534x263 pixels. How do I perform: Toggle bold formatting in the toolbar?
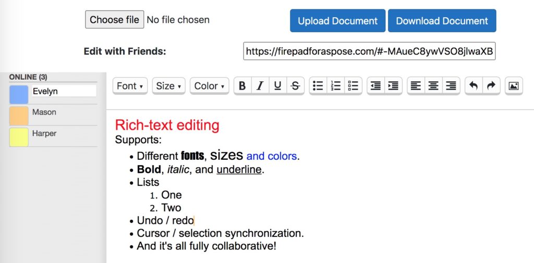point(242,86)
